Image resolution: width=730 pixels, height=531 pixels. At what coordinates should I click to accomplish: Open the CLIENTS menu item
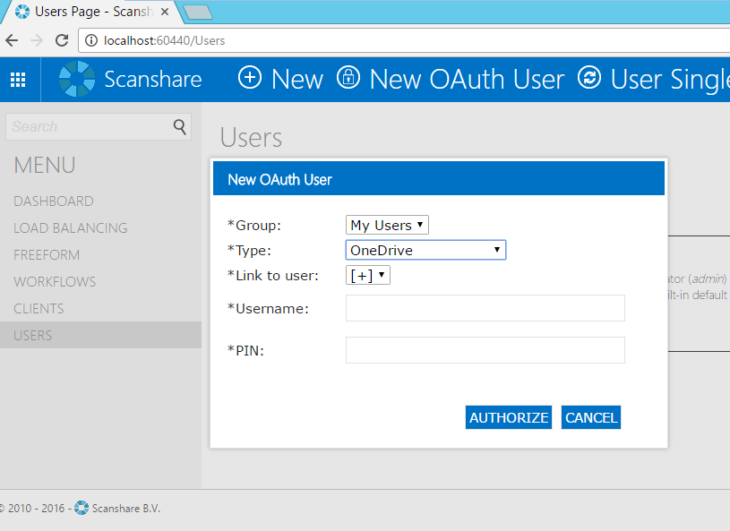(x=39, y=309)
